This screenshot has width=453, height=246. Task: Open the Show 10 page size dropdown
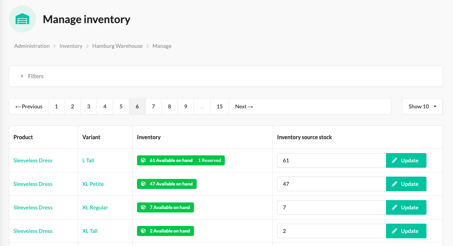pyautogui.click(x=422, y=106)
